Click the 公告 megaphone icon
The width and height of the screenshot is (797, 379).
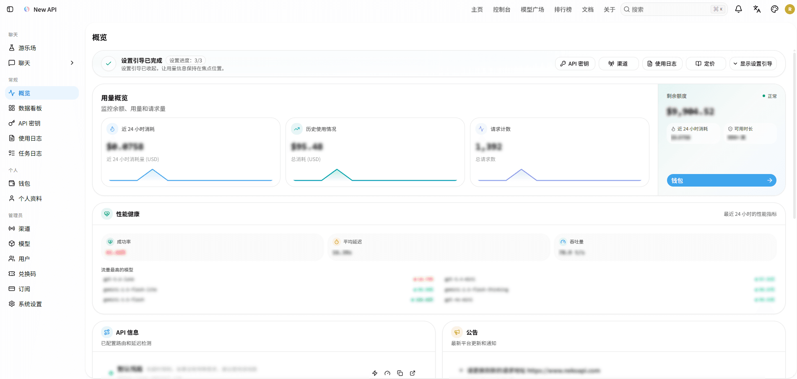coord(457,332)
